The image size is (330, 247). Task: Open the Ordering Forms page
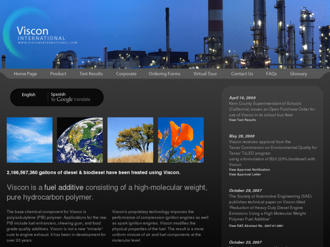pos(164,74)
